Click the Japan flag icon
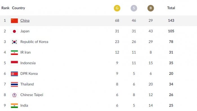Image resolution: width=197 pixels, height=111 pixels. (x=14, y=31)
